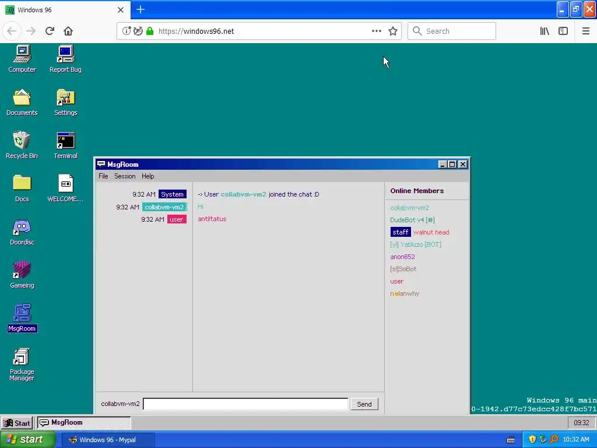Select MsgRoom in the Windows 96 taskbar
This screenshot has height=448, width=597.
tap(84, 422)
